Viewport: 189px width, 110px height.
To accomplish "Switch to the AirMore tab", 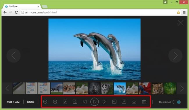I will 22,6.
